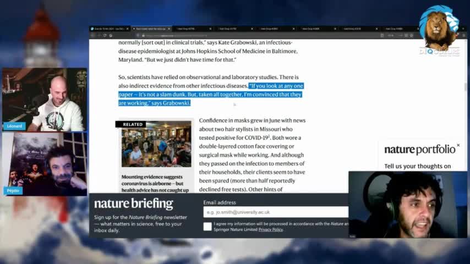Open the Privacy Policy link
The height and width of the screenshot is (264, 470).
click(x=270, y=229)
